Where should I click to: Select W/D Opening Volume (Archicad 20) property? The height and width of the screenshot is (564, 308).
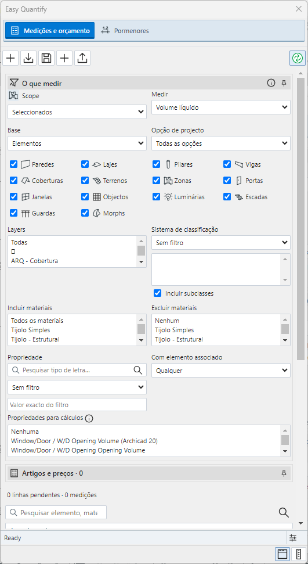[x=145, y=441]
